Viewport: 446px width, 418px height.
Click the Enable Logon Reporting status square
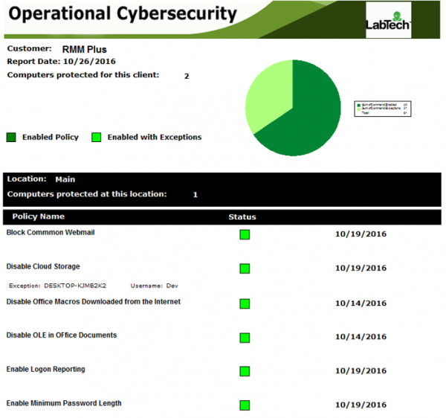[x=245, y=371]
